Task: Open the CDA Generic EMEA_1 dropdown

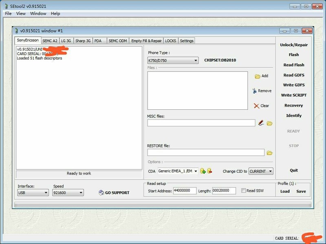Action: (178, 171)
